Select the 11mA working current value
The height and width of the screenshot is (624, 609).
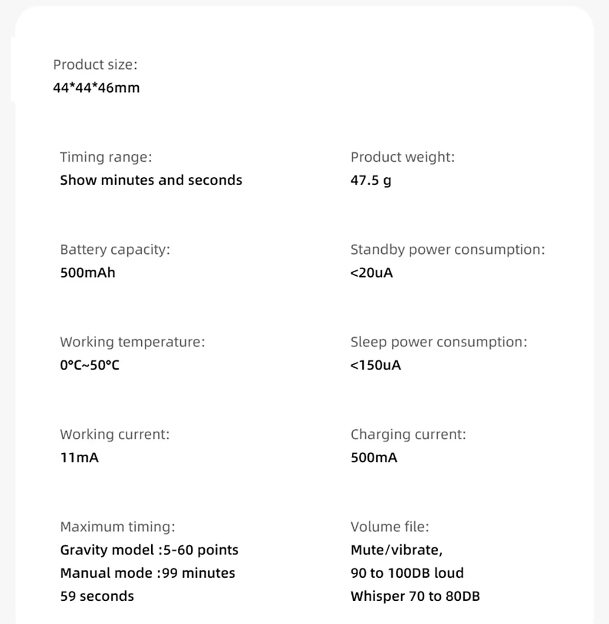pyautogui.click(x=79, y=458)
